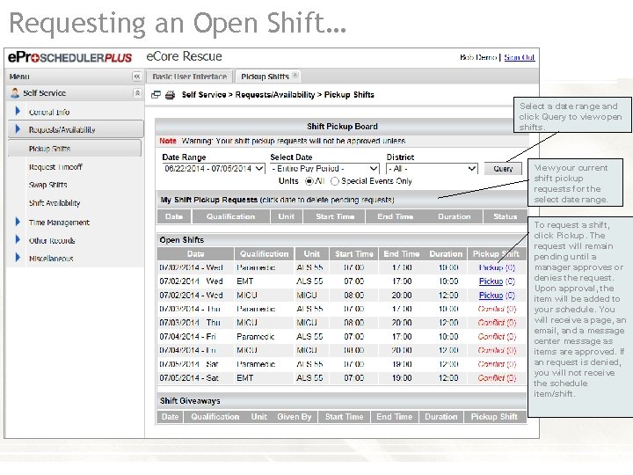Expand the Miscellaneous tree arrow
This screenshot has width=633, height=475.
(18, 257)
